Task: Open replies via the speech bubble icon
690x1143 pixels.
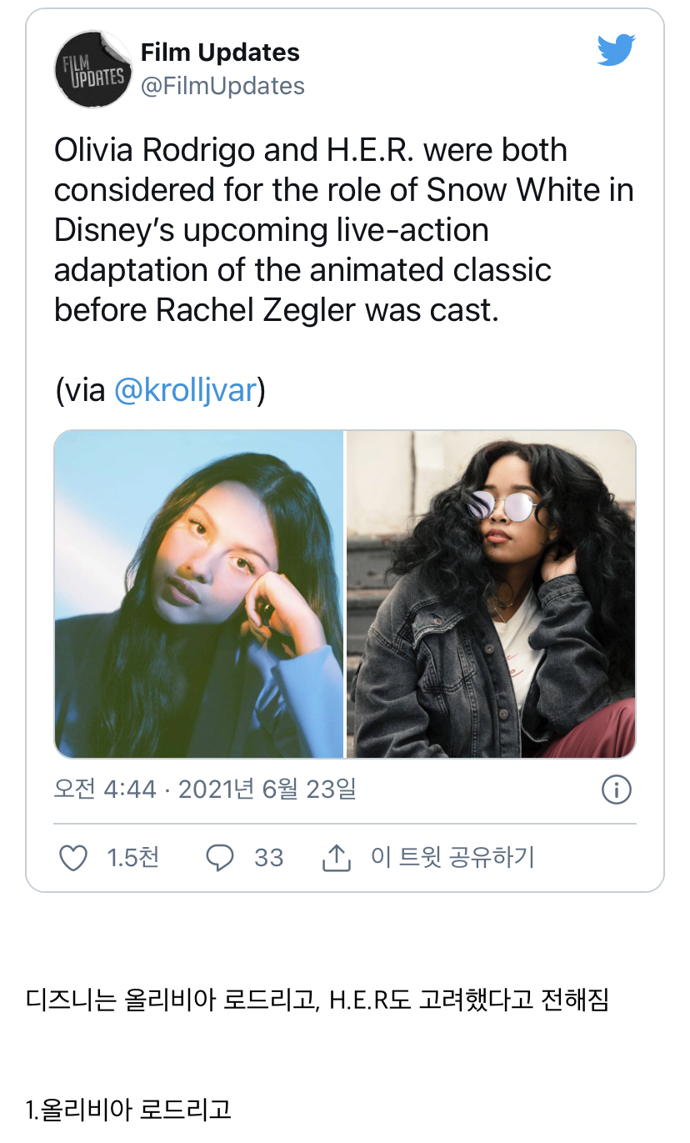Action: (219, 857)
